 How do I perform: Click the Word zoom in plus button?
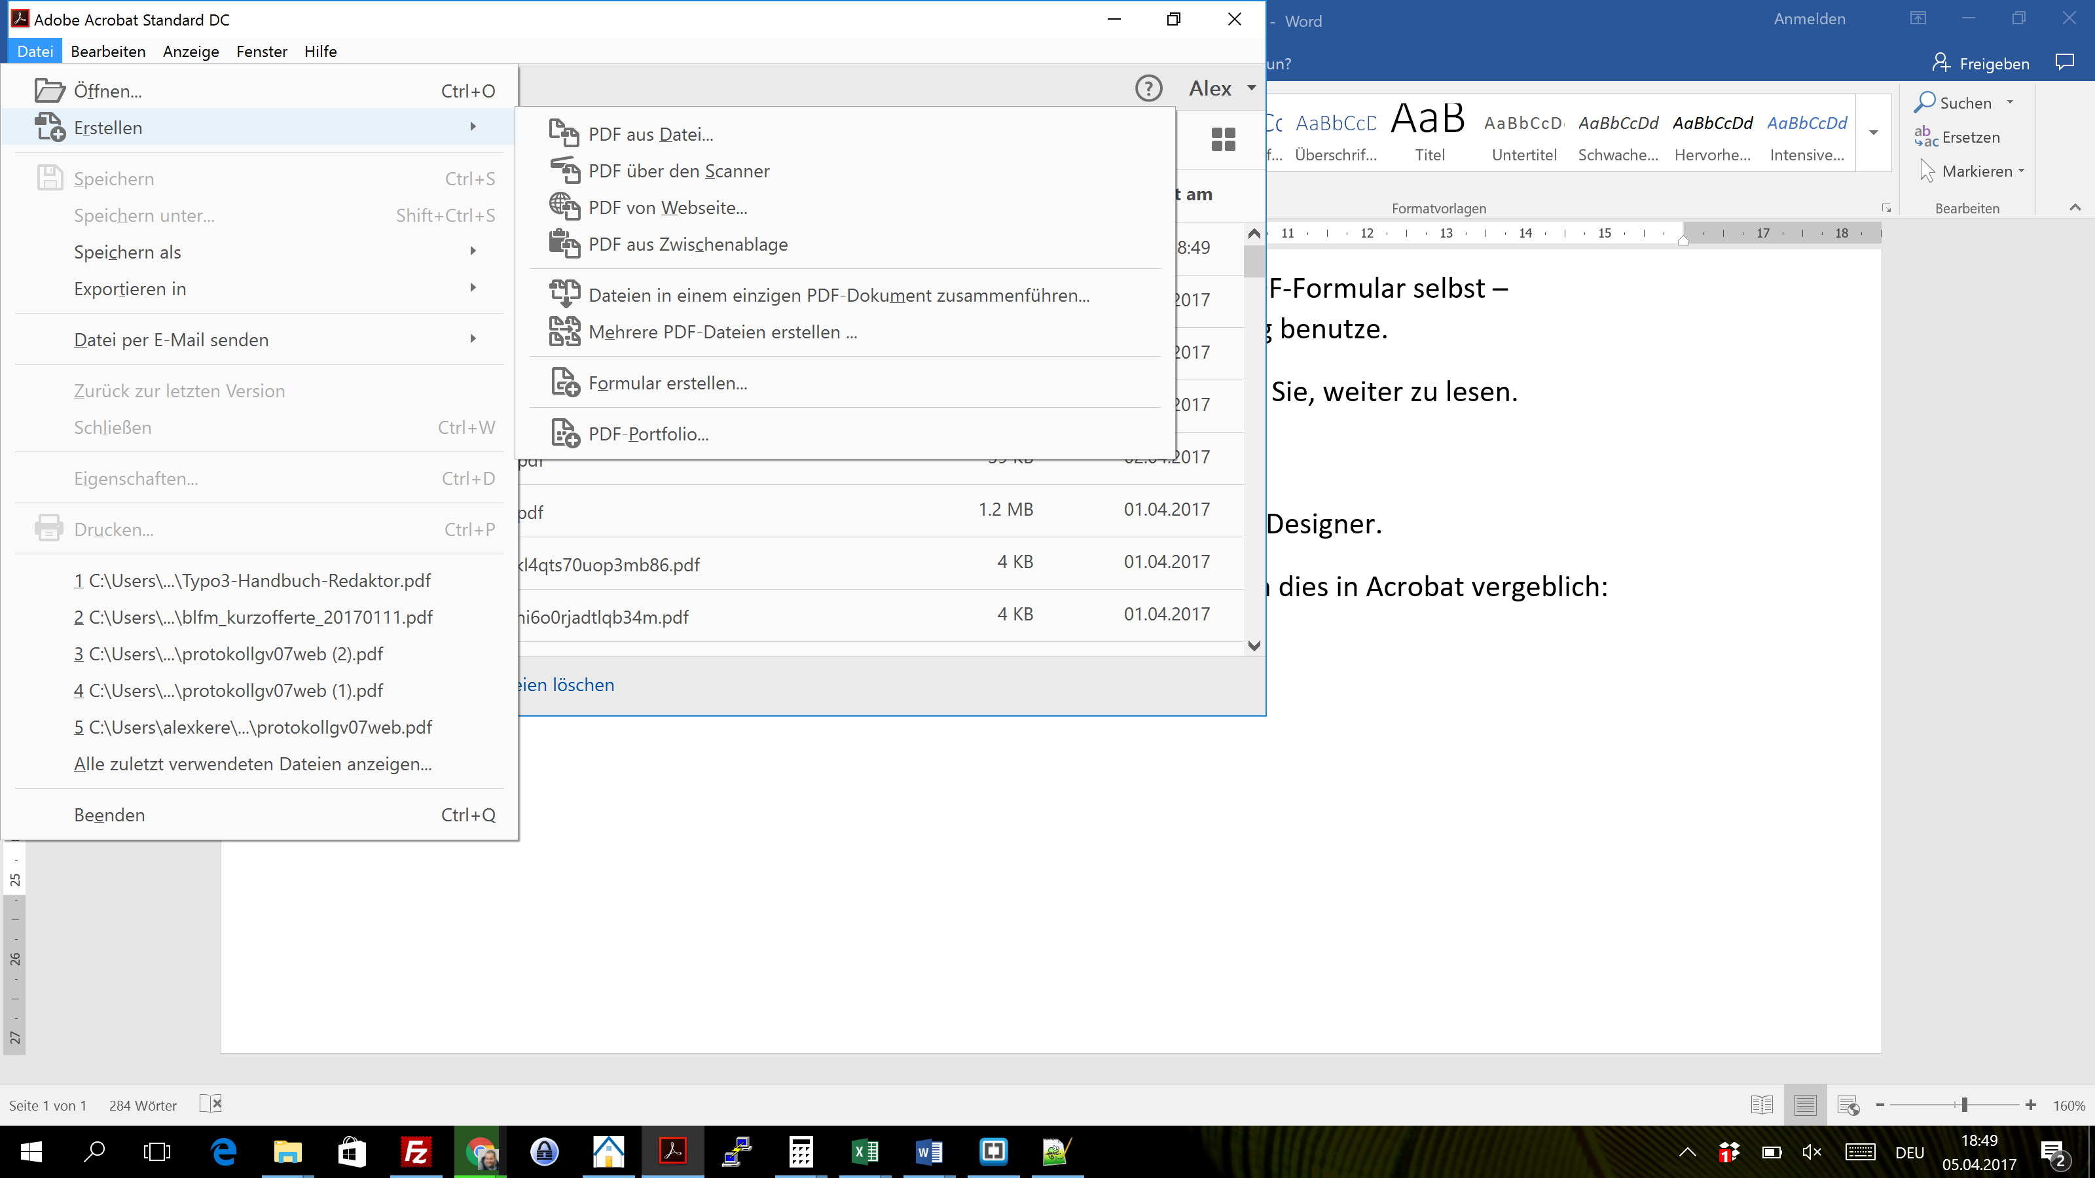(x=2031, y=1105)
